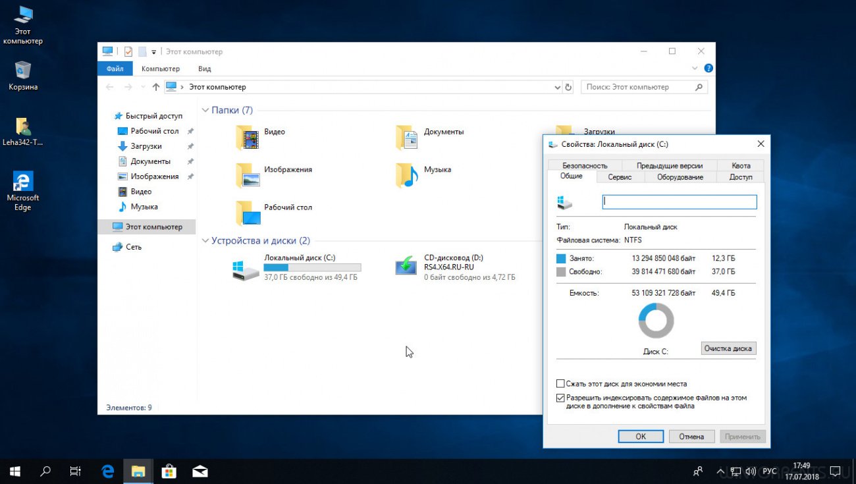Screen dimensions: 856x484
Task: Open the Изображения folder icon
Action: [x=248, y=175]
